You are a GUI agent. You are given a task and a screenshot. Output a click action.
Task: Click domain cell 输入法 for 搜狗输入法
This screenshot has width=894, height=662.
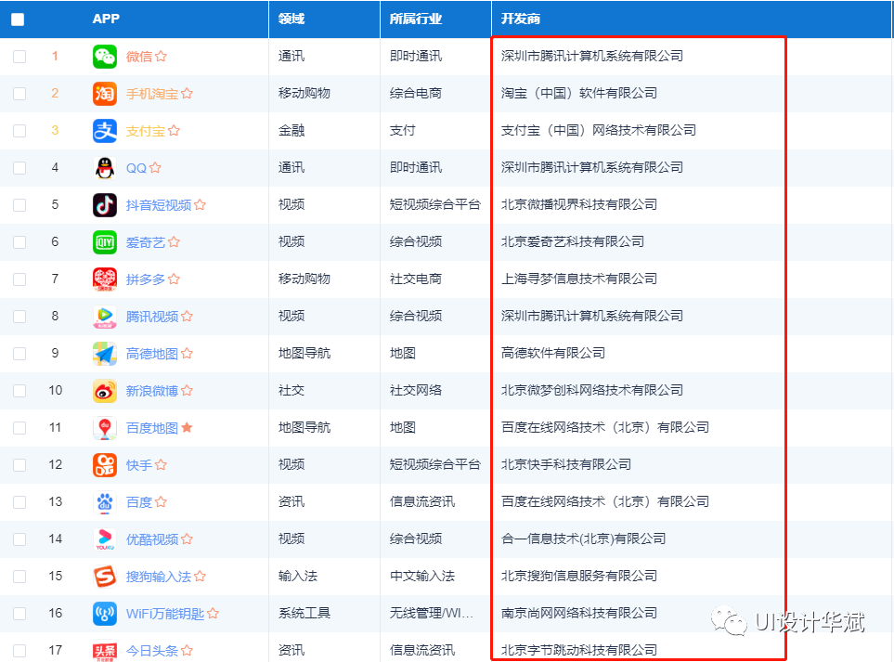coord(298,576)
